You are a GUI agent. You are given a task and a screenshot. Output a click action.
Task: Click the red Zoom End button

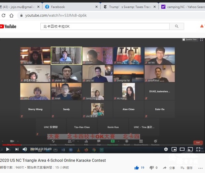(x=198, y=142)
